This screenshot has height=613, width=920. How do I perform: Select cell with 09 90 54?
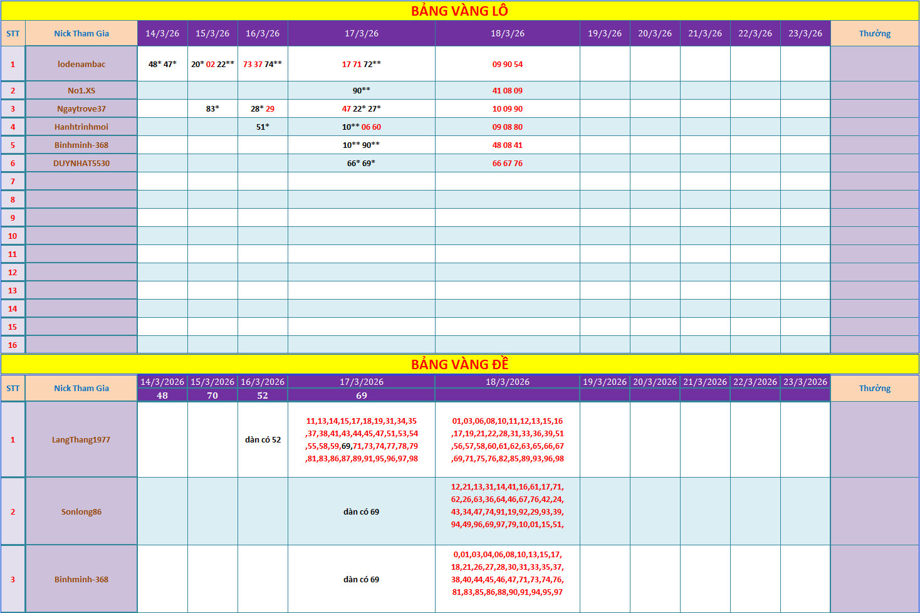[x=508, y=64]
